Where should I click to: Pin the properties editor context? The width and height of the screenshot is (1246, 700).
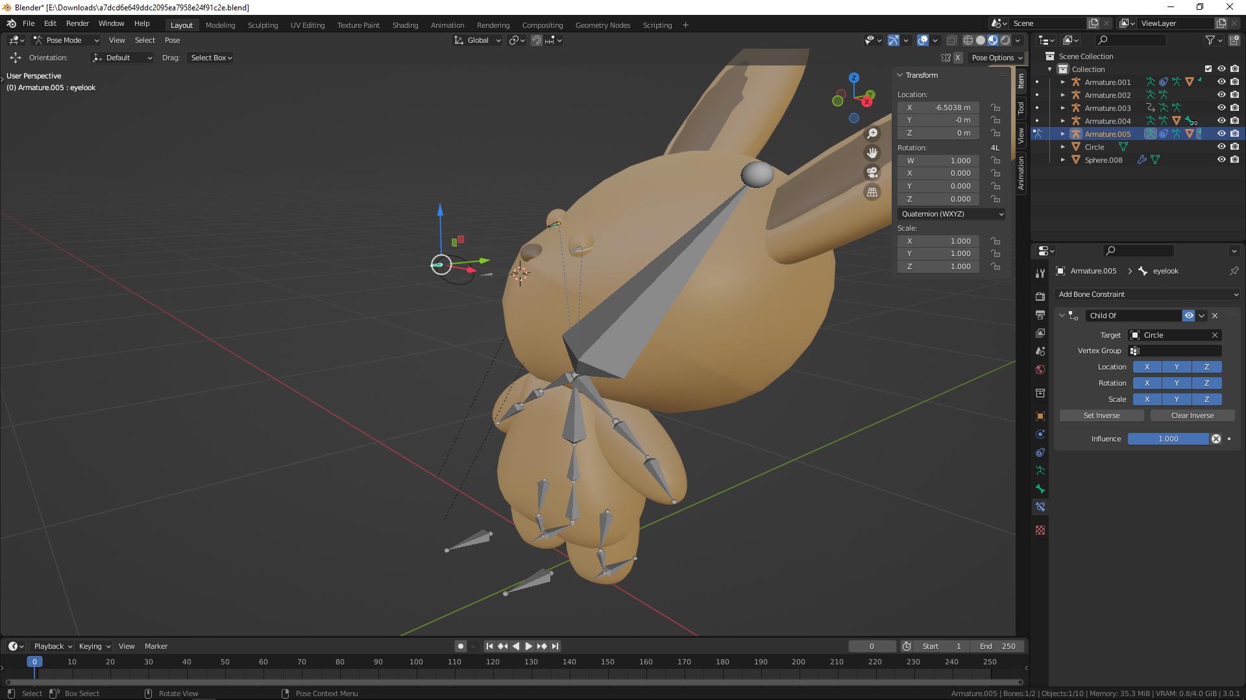pyautogui.click(x=1234, y=271)
